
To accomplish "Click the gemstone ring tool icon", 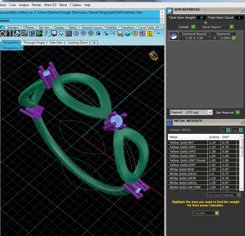I will coord(17,33).
